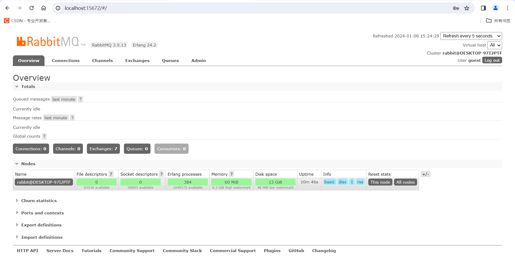Open help for File descriptors
This screenshot has width=515, height=262.
111,174
